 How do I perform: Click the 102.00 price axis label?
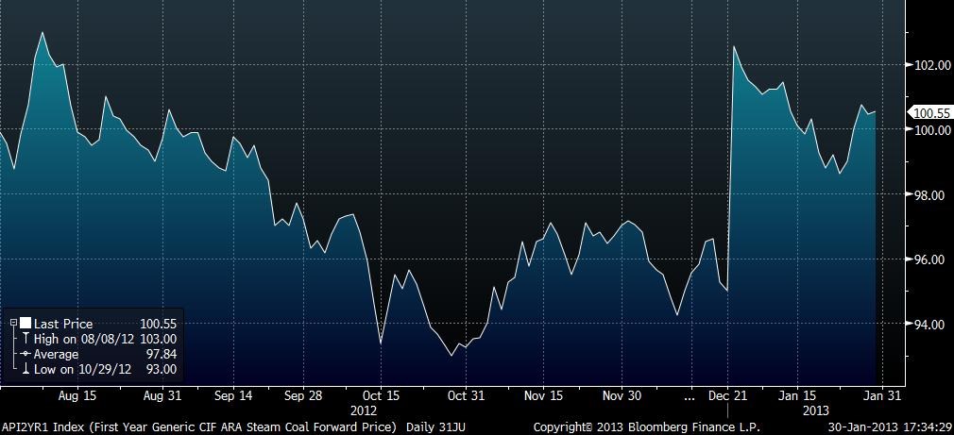click(931, 65)
